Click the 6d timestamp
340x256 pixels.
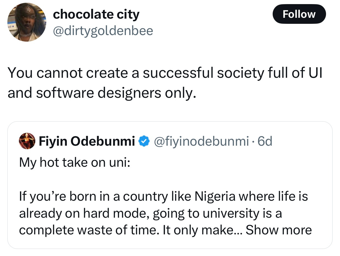coord(265,141)
